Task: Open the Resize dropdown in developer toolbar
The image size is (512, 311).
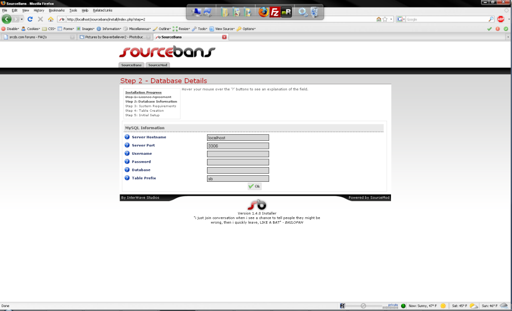Action: point(181,28)
